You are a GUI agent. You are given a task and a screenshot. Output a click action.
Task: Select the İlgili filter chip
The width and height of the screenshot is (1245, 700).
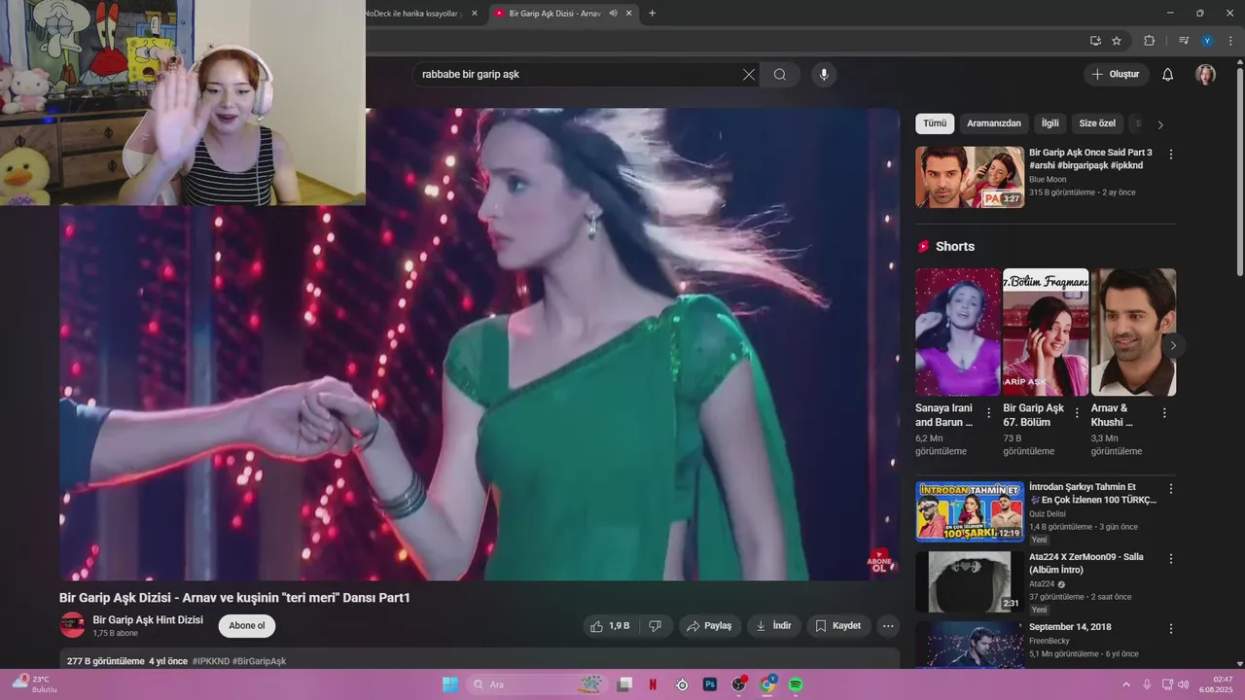(1050, 123)
